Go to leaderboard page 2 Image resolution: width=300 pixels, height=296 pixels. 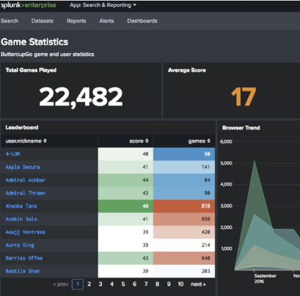[89, 285]
